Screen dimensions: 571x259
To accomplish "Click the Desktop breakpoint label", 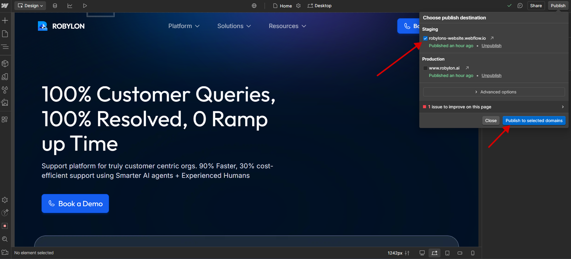I will tap(320, 6).
